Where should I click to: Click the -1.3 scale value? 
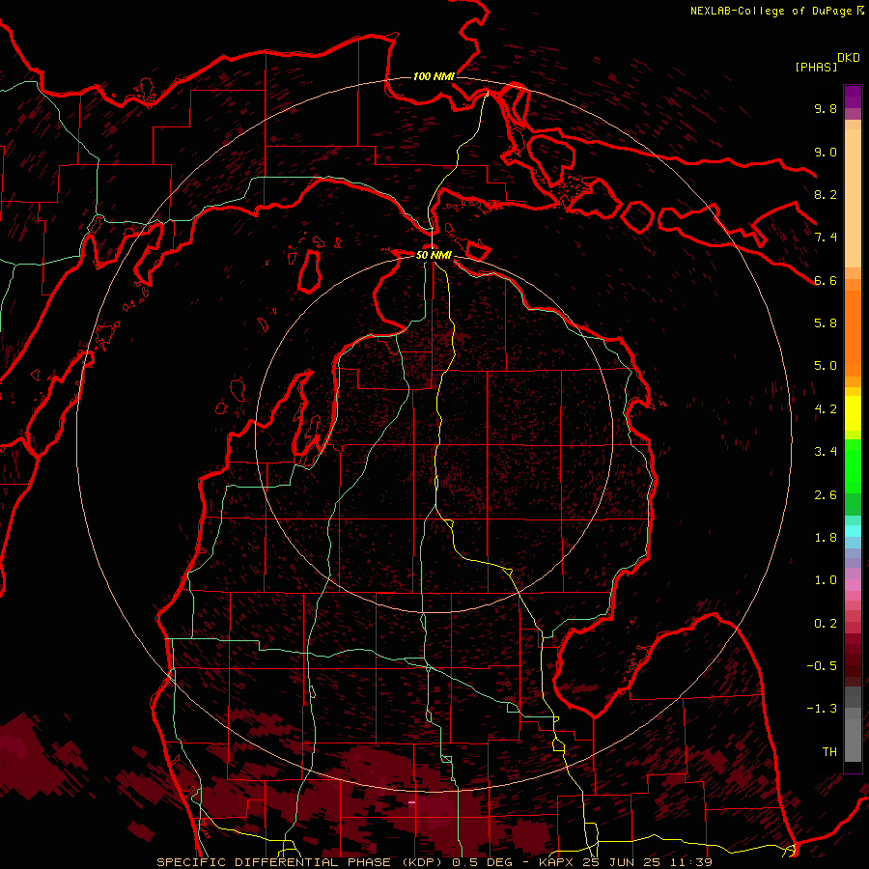pyautogui.click(x=822, y=709)
